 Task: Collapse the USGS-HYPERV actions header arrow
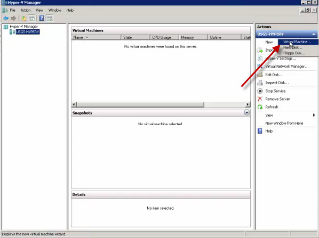[314, 34]
